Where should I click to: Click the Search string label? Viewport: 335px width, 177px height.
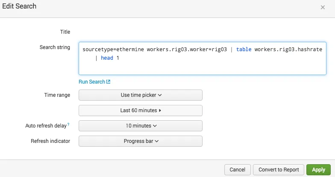55,47
